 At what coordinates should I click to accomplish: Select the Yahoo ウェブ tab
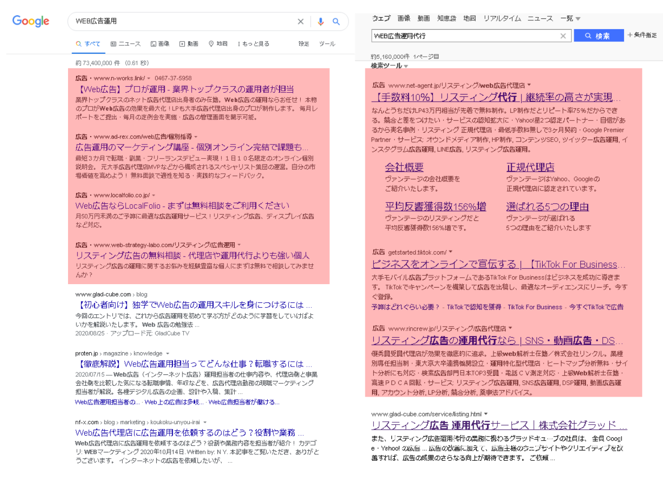(381, 18)
